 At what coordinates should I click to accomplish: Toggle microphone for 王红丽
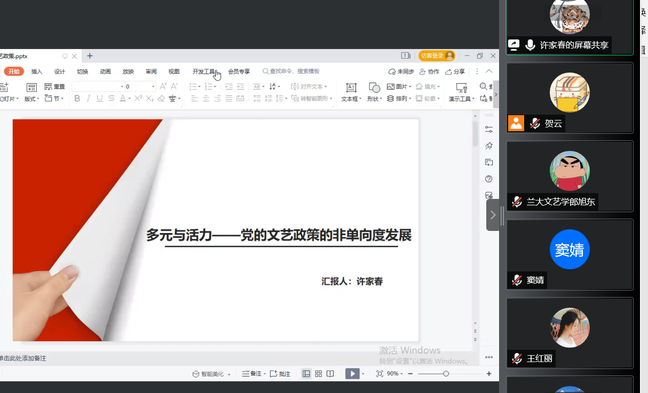(517, 358)
